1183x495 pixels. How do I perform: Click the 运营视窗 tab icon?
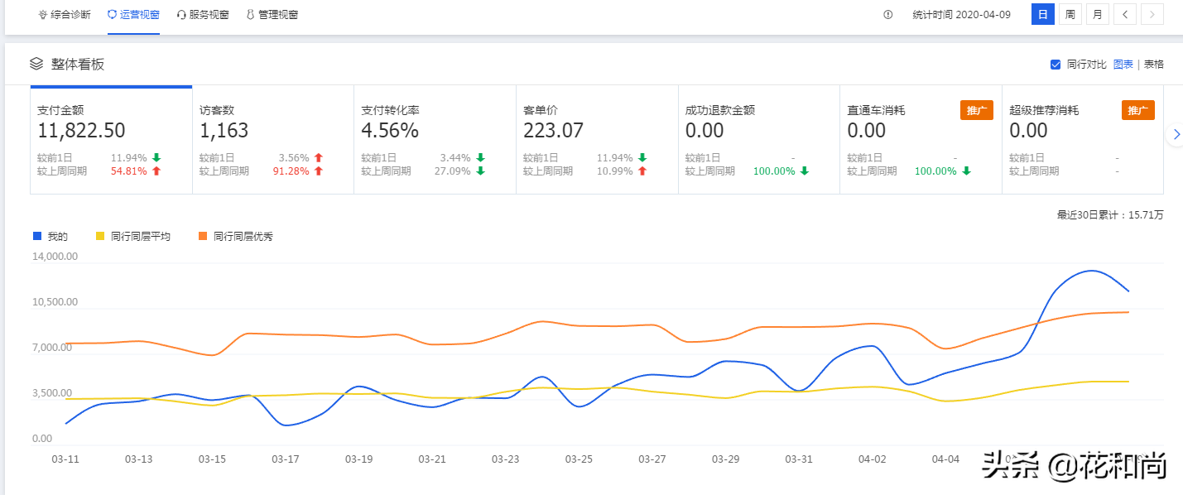tap(113, 15)
